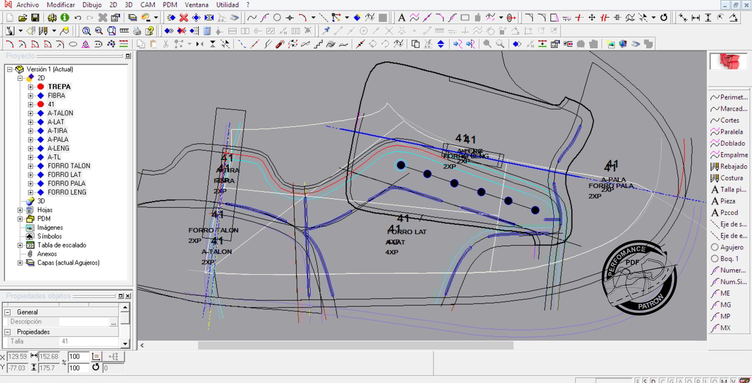Collapse the General properties section
This screenshot has width=752, height=383.
[9, 312]
